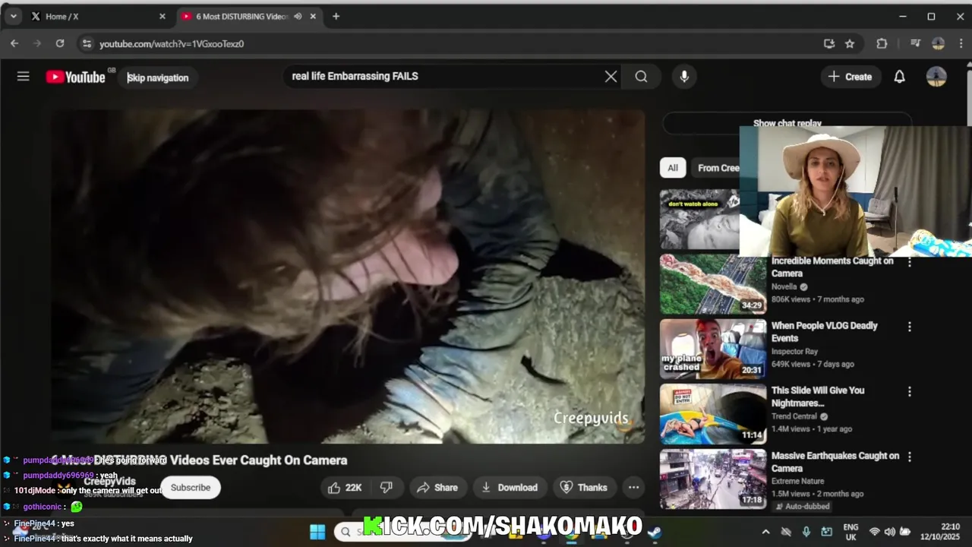Show hidden system tray icons

click(765, 532)
